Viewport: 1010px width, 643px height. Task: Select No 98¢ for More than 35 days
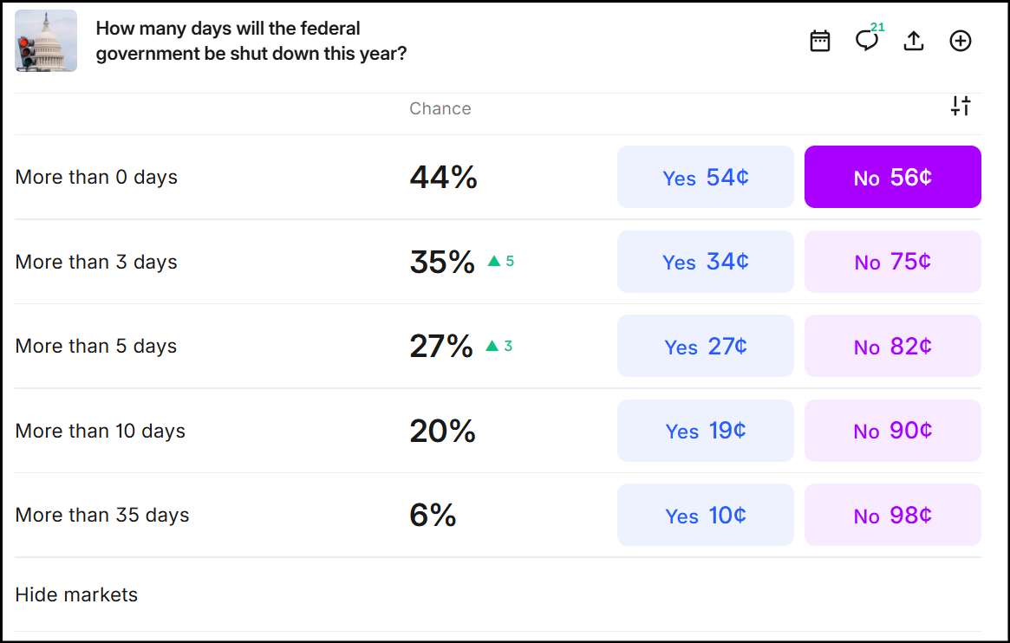tap(892, 515)
